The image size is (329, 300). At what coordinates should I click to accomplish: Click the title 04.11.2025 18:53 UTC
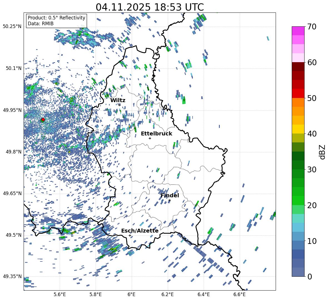coord(150,7)
